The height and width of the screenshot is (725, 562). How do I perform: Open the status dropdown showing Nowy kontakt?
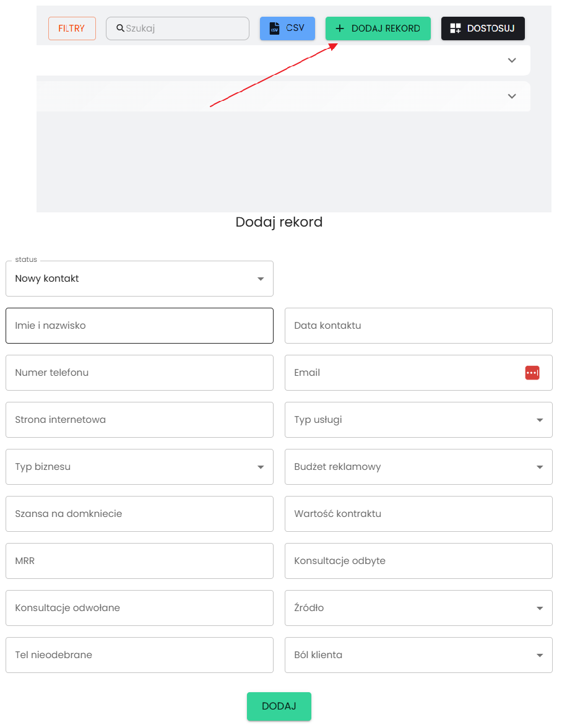(139, 279)
